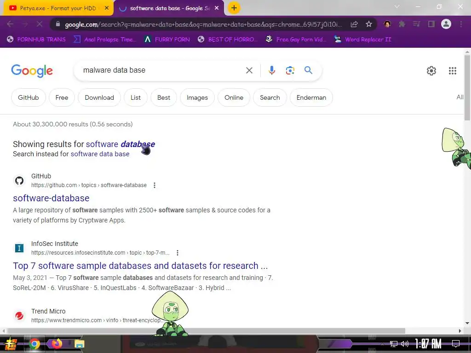This screenshot has width=471, height=353.
Task: Click the colorful extension icon beside star
Action: (387, 24)
